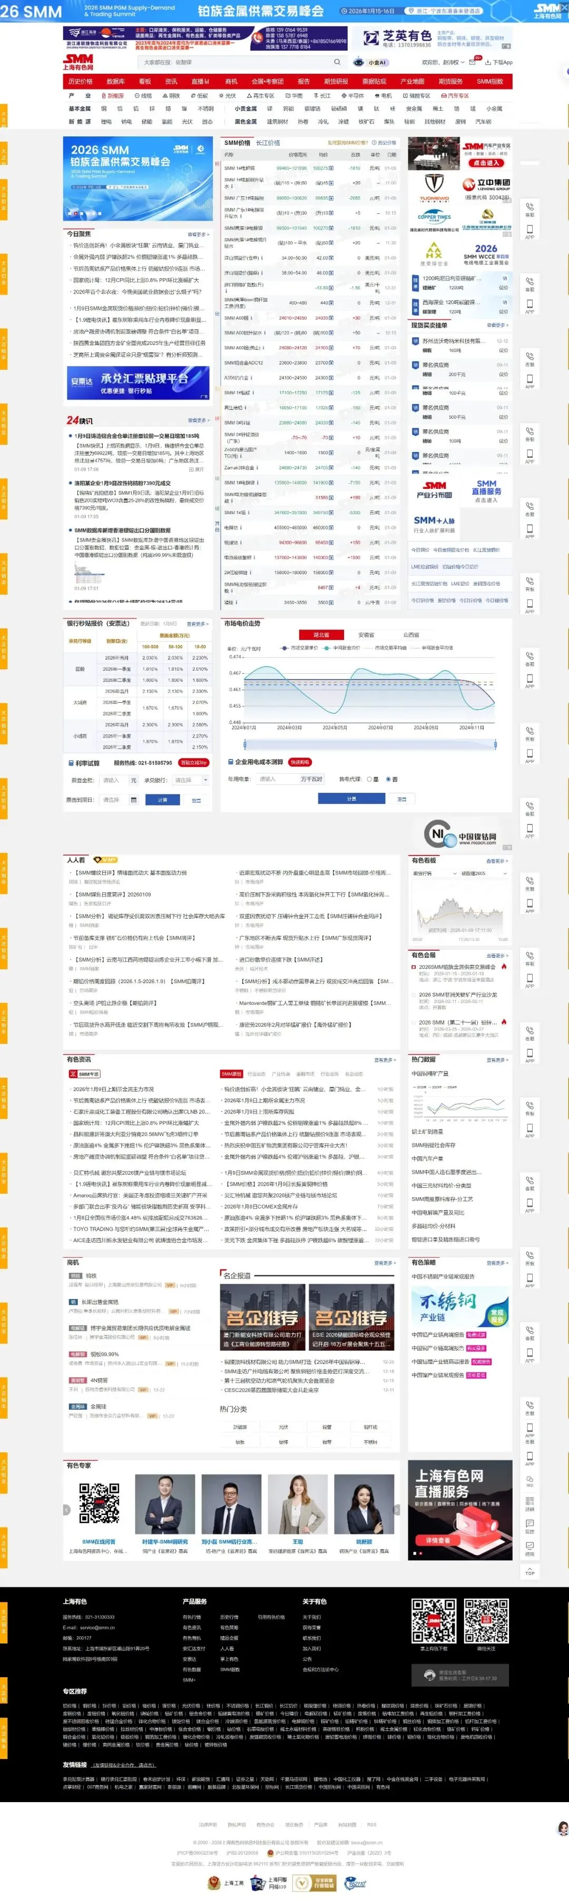Click 计算 button in 利率试算
This screenshot has width=569, height=1899.
click(x=162, y=799)
